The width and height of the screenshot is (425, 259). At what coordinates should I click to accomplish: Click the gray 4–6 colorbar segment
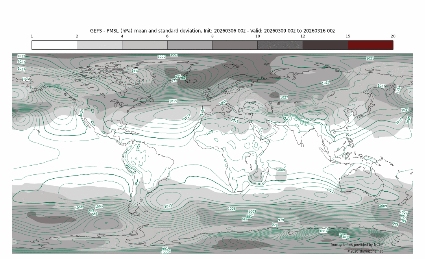[x=144, y=45]
